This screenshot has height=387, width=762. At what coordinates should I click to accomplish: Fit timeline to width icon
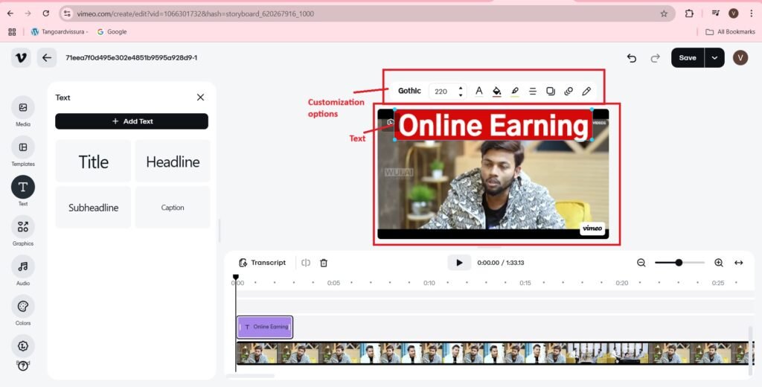coord(739,263)
